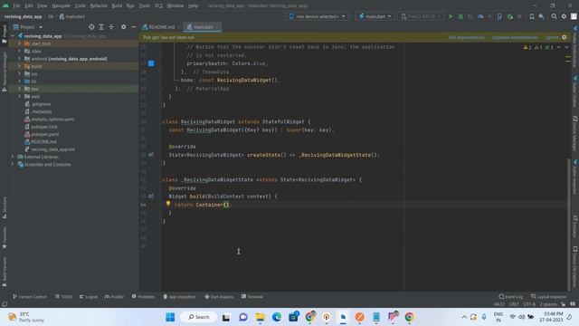Open the Microsoft Store taskbar icon
The image size is (579, 326).
(293, 317)
